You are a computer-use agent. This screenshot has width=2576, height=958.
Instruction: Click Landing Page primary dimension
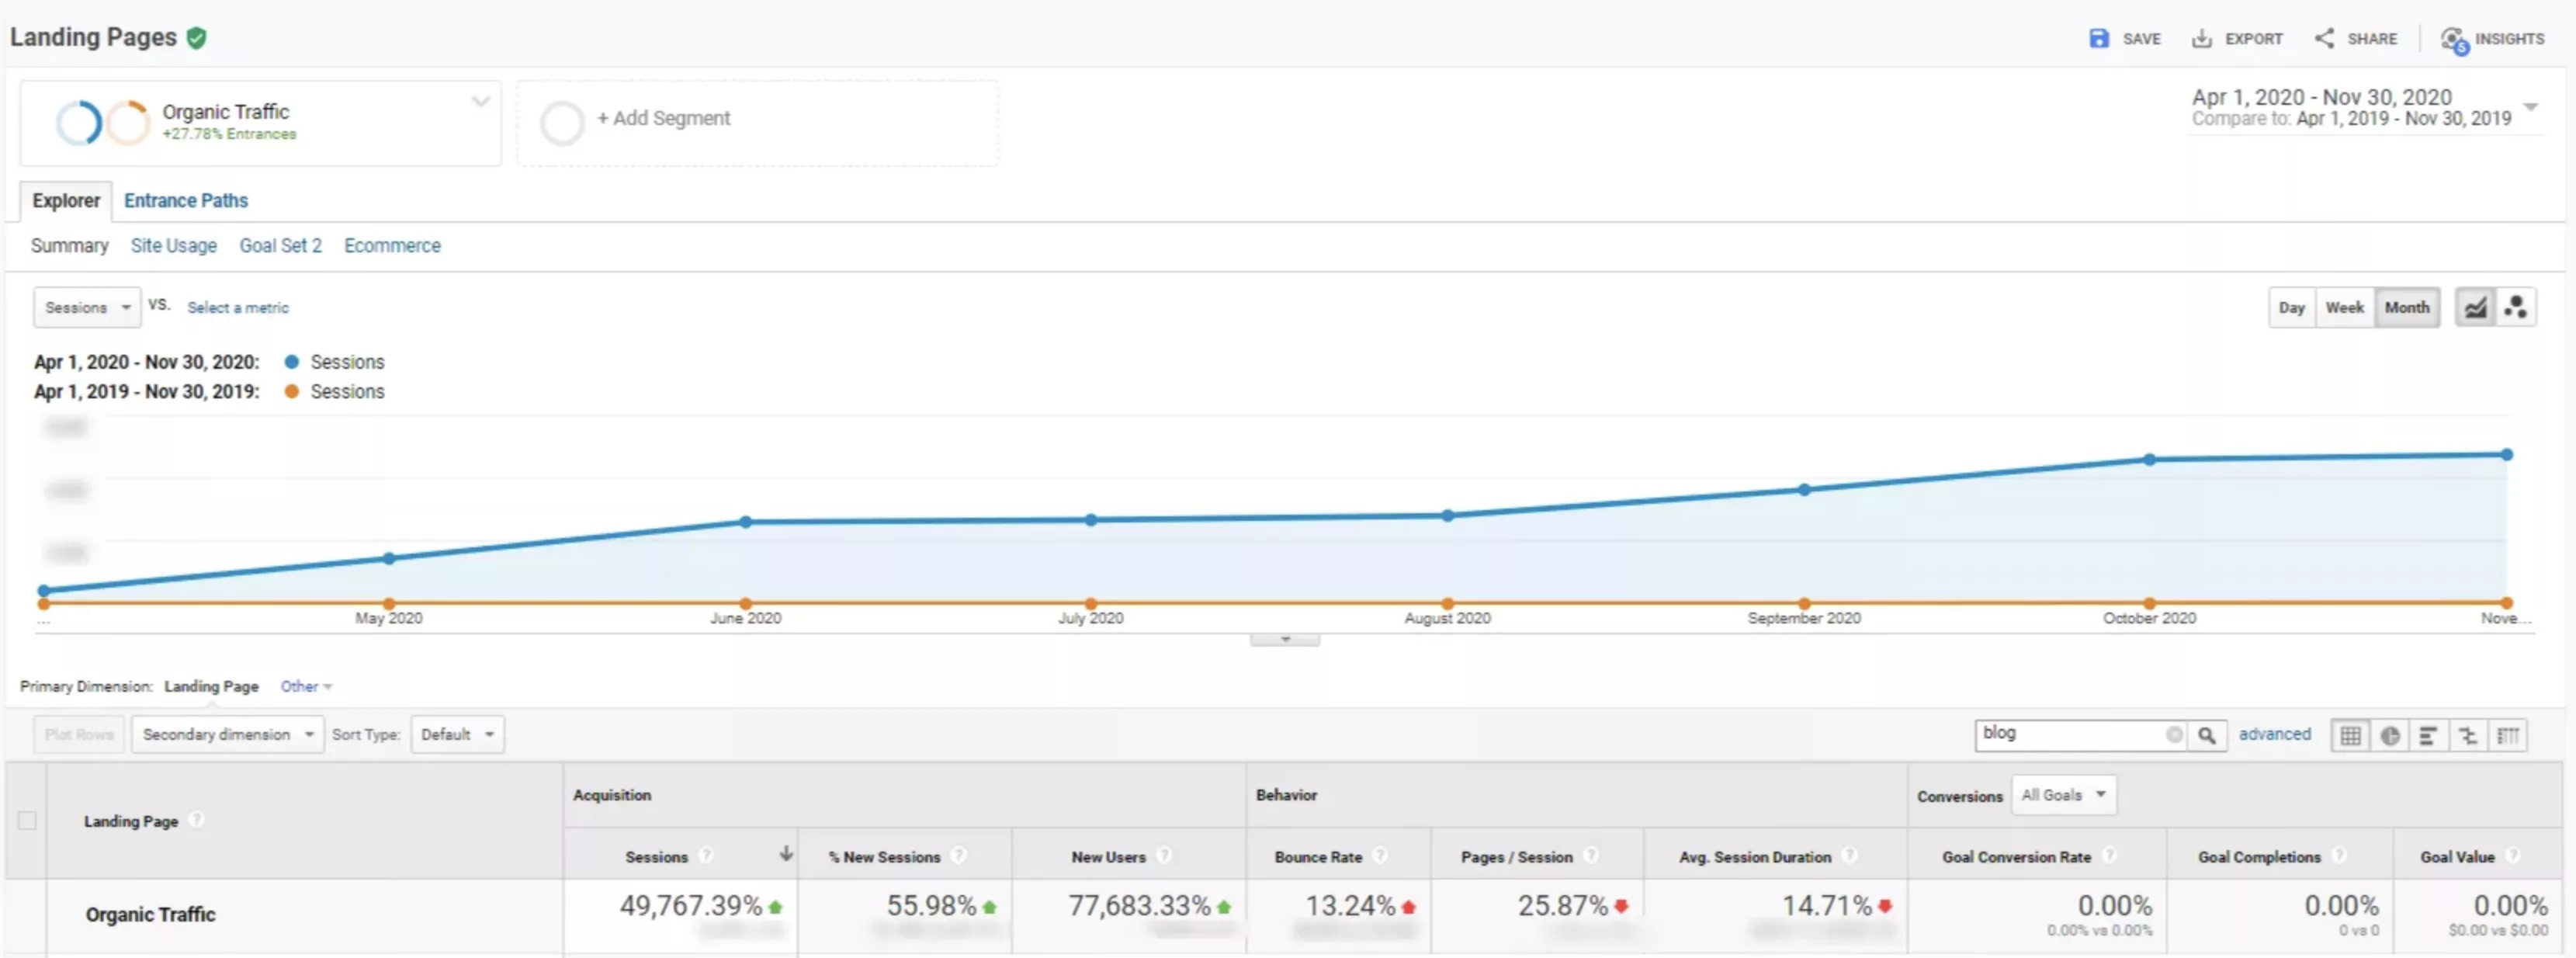211,687
